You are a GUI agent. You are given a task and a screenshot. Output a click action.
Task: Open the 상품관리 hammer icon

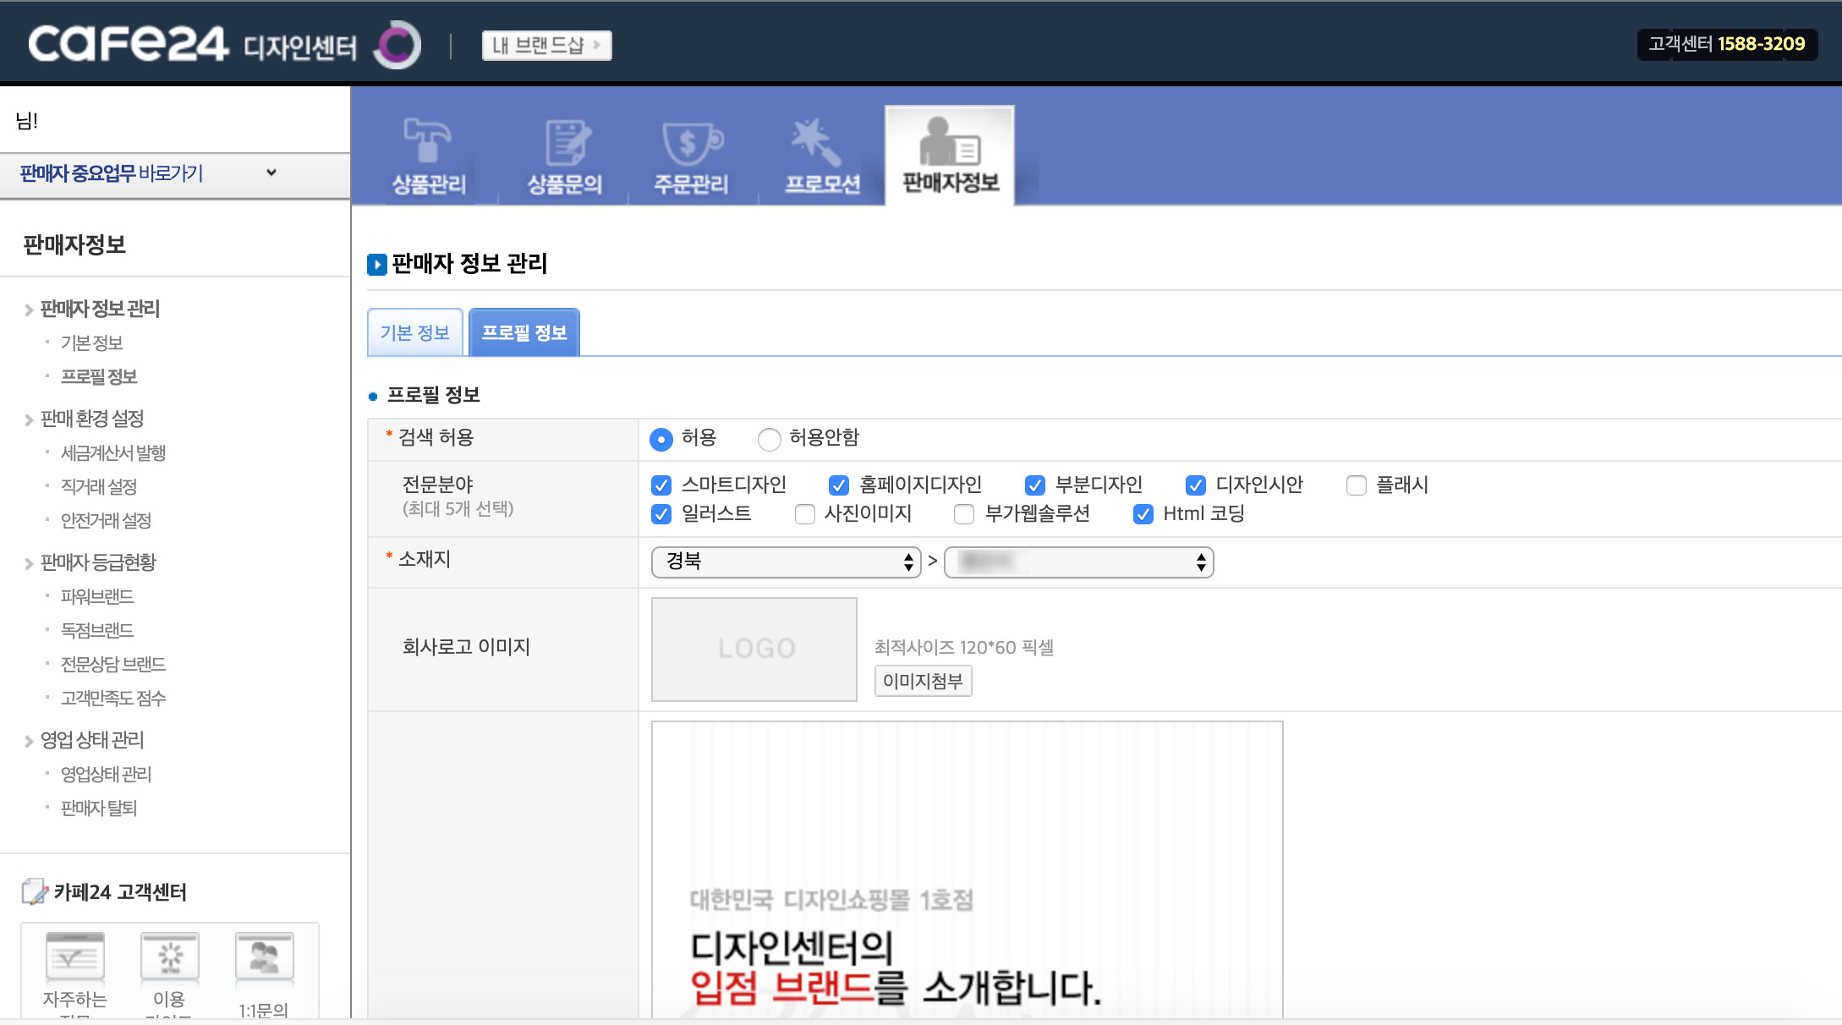(428, 140)
